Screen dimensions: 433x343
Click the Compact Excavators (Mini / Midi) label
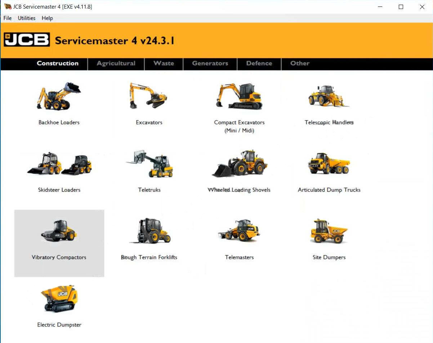click(x=239, y=127)
